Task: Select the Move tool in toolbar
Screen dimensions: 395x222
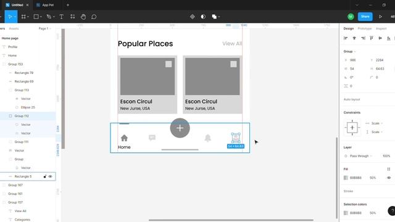Action: (x=10, y=17)
